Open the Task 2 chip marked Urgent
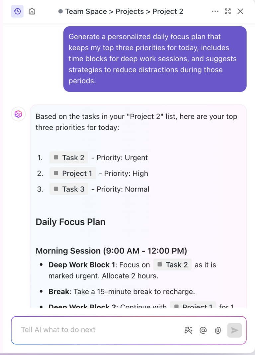Viewport: 255px width, 355px height. (69, 158)
